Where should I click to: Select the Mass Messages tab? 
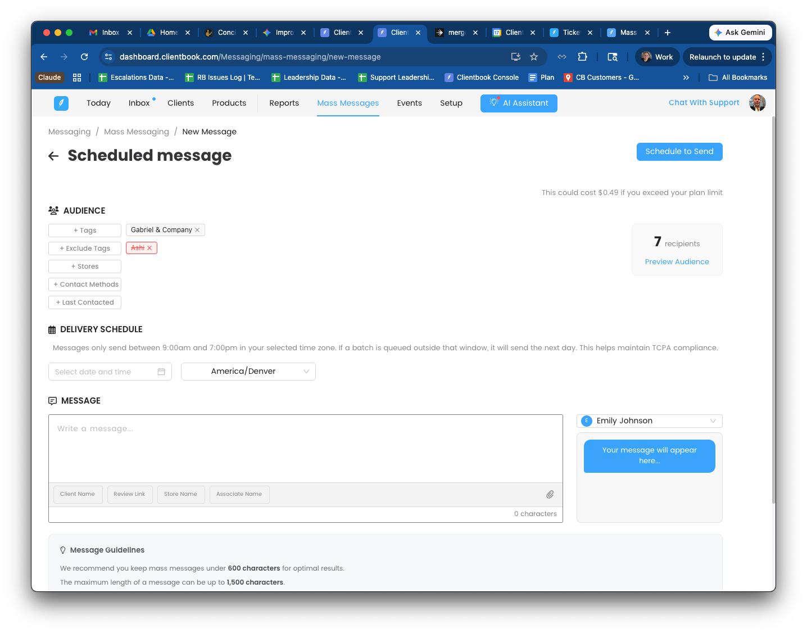tap(348, 103)
